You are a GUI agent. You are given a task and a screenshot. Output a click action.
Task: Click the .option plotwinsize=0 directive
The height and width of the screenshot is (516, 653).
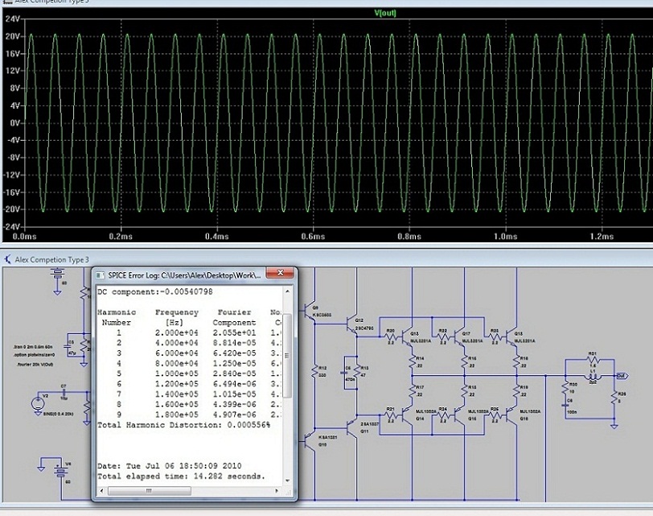[x=35, y=355]
